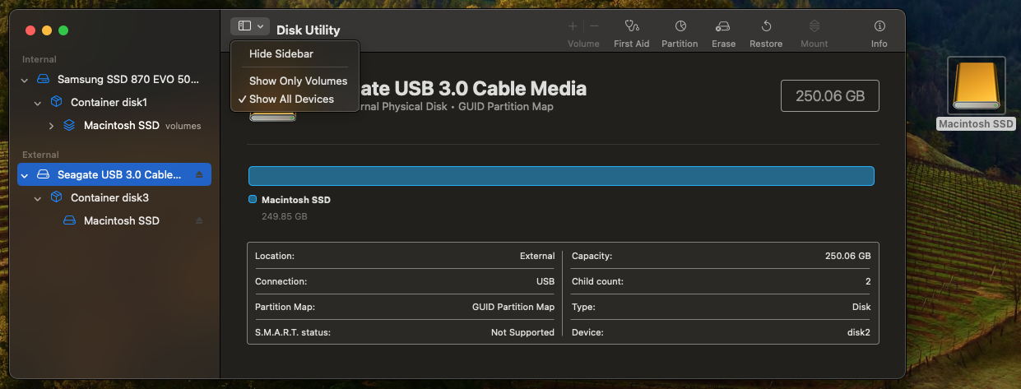1021x389 pixels.
Task: Collapse Container disk1 tree item
Action: coord(38,103)
